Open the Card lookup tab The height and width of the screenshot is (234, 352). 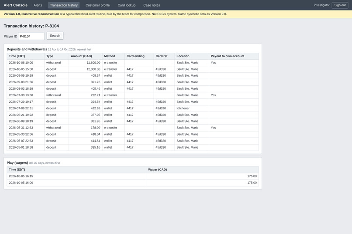pos(126,5)
